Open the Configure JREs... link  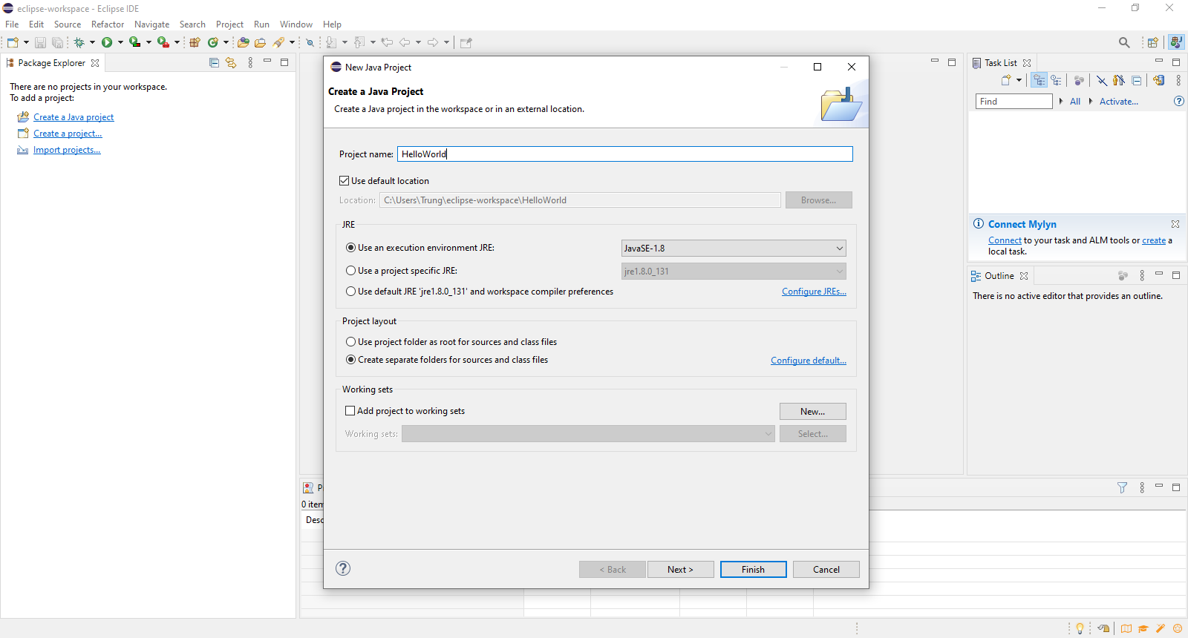pyautogui.click(x=814, y=292)
